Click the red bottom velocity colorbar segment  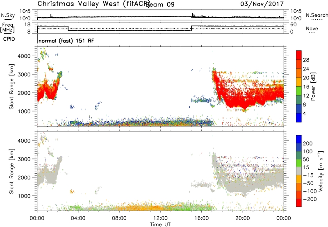coord(299,203)
